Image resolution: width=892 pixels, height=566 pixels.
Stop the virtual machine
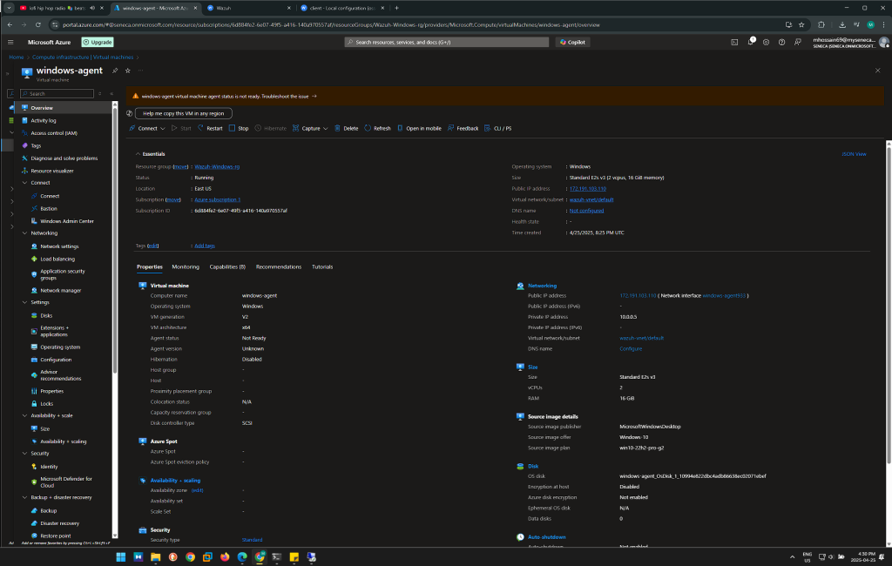[x=239, y=129]
